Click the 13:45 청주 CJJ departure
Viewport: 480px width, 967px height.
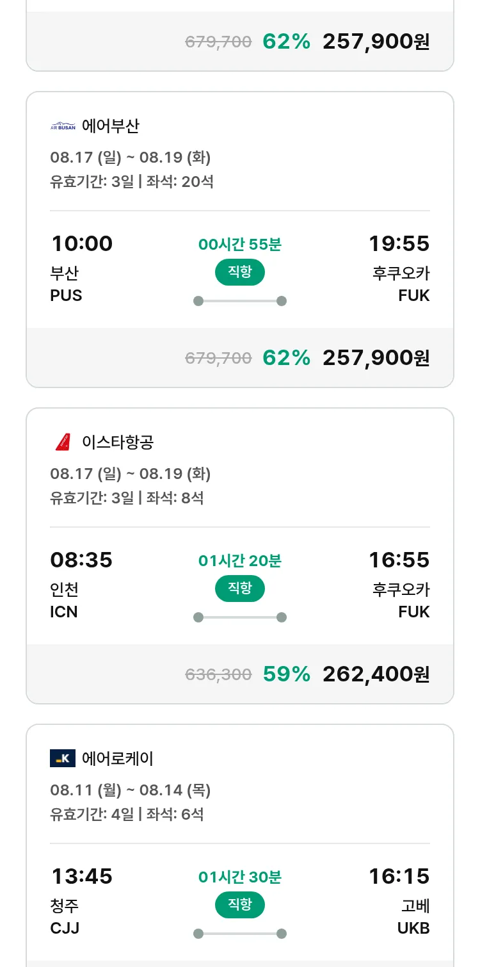point(81,900)
